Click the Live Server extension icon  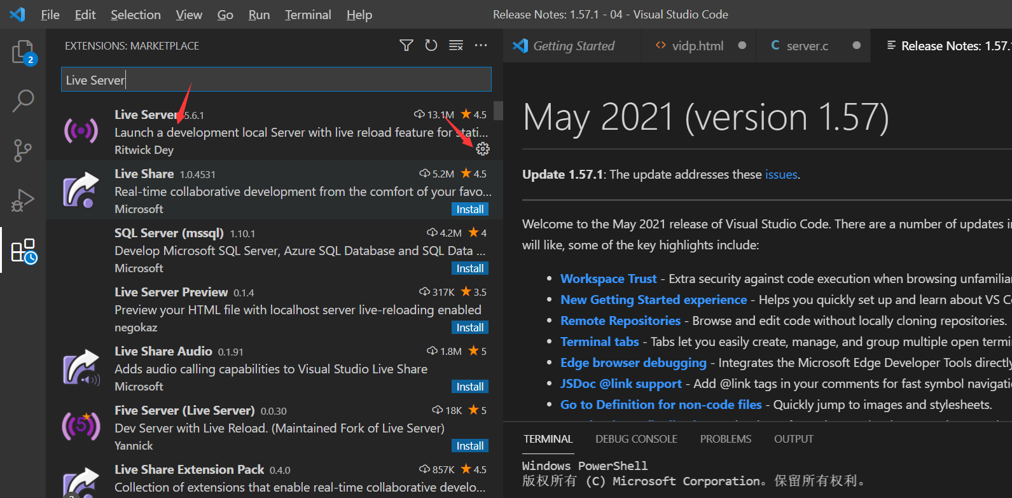[81, 131]
